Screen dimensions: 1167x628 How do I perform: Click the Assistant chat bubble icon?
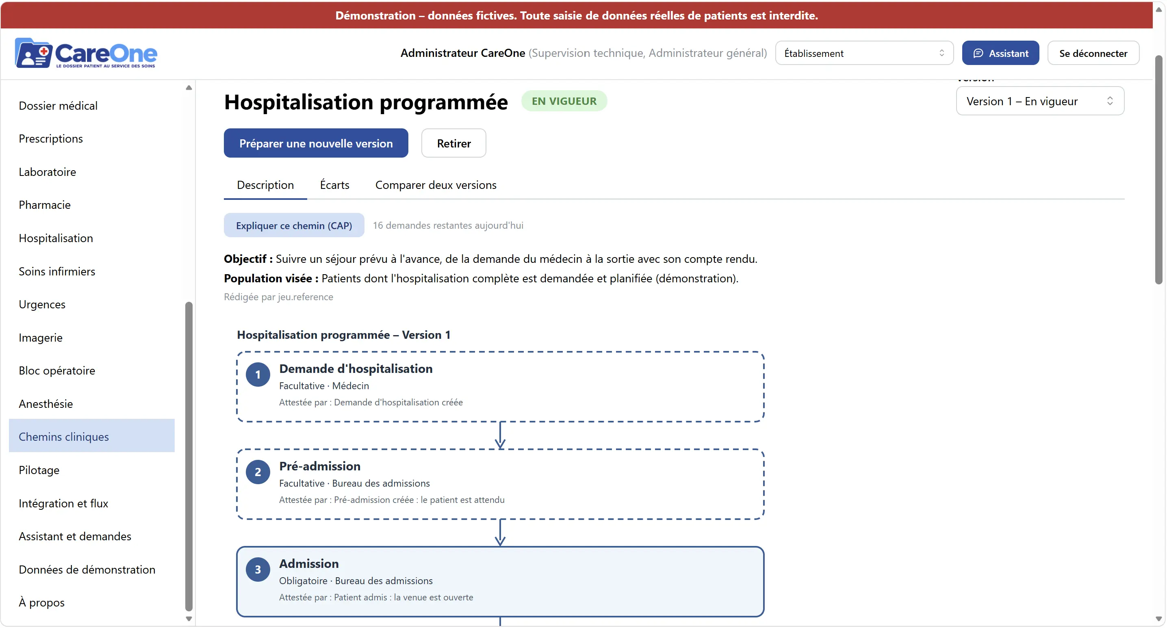tap(978, 54)
